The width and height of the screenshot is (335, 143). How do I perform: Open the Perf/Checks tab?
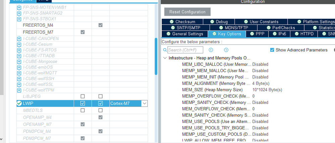coord(281,28)
